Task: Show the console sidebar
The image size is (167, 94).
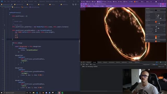Action: coord(81,64)
